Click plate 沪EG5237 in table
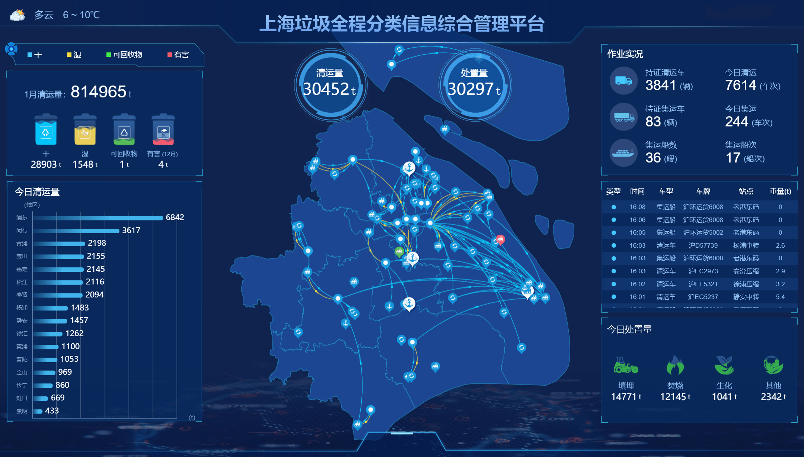Screen dimensions: 804x457 point(703,297)
